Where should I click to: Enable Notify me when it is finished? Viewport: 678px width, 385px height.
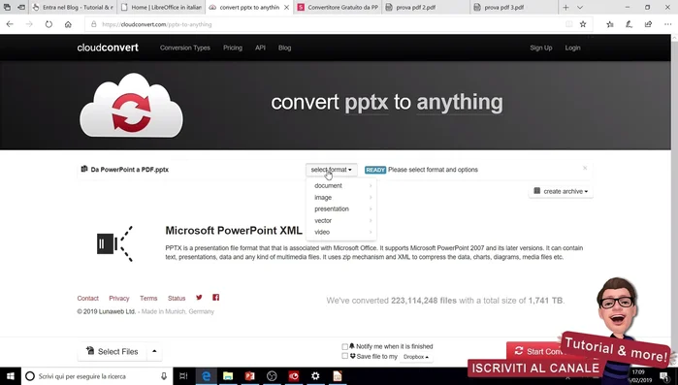point(344,346)
